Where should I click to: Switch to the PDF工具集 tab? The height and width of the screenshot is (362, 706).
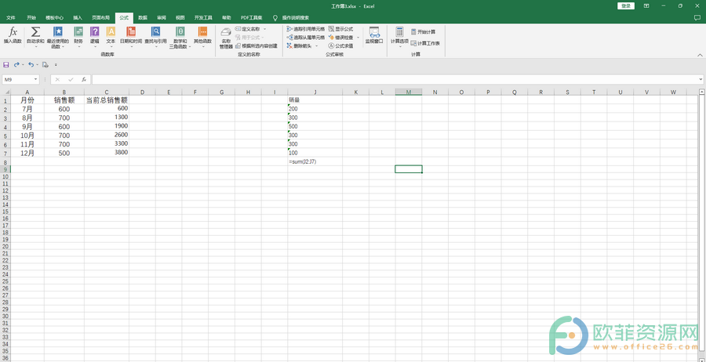[x=252, y=17]
